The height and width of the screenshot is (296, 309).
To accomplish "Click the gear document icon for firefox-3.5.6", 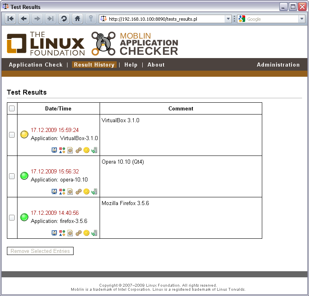I will click(x=70, y=233).
